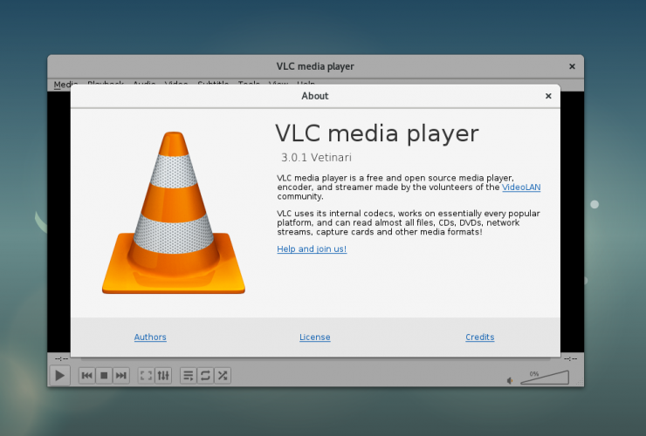Click the VLC traffic cone logo
The image size is (646, 436).
(173, 214)
